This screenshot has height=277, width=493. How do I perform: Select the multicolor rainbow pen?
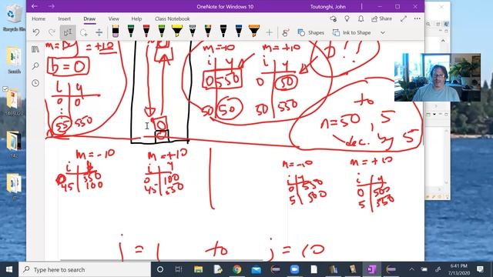(x=208, y=32)
